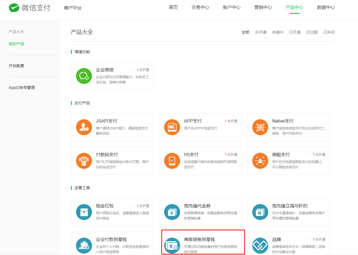This screenshot has width=358, height=255.
Task: Open the 企业微信 chat bubble icon
Action: pos(84,76)
